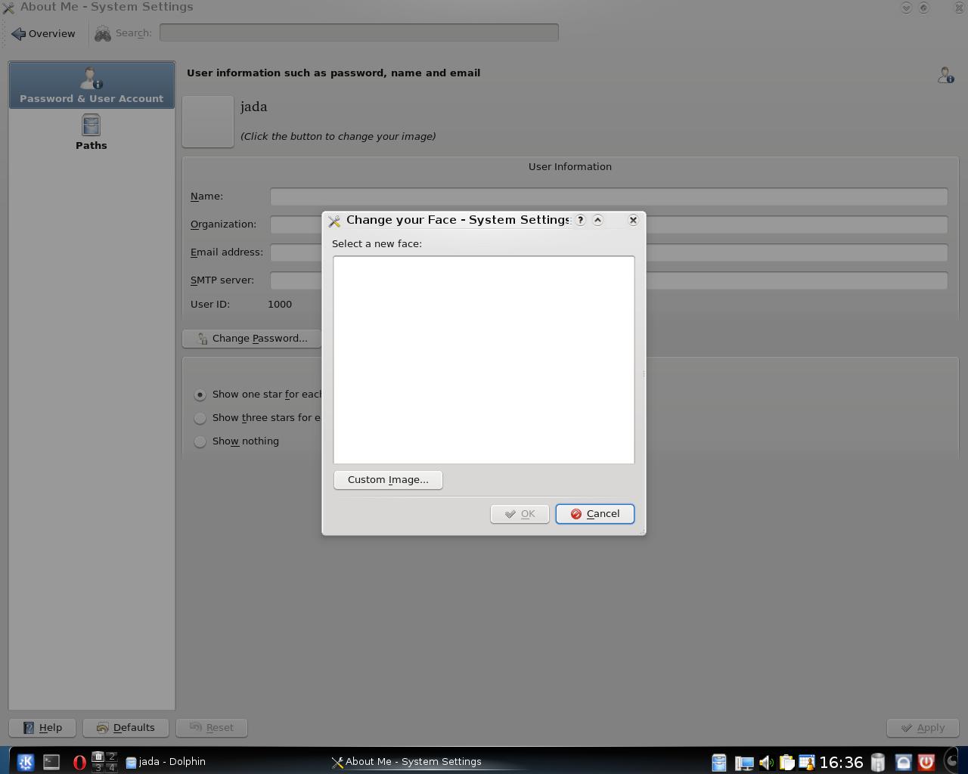Click inside the face selection list
The width and height of the screenshot is (968, 774).
click(x=484, y=360)
